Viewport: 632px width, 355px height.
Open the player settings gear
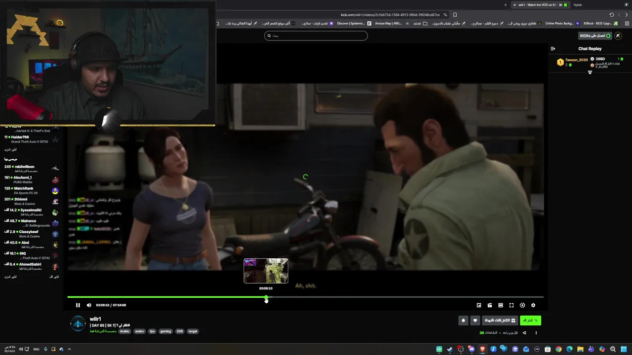coord(533,305)
